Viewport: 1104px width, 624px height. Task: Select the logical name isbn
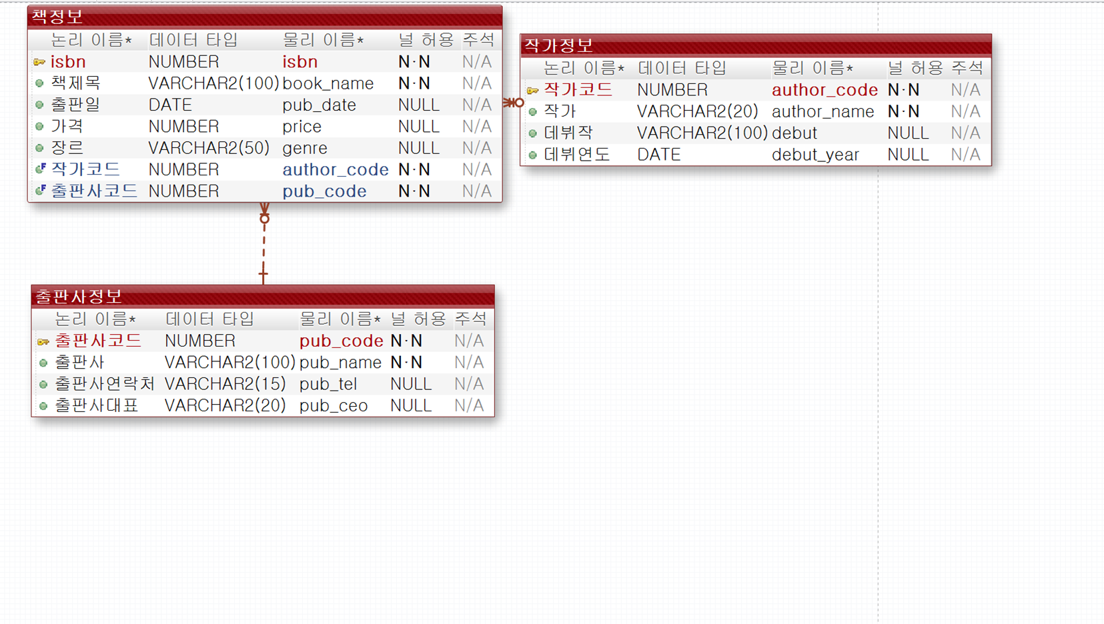(68, 62)
